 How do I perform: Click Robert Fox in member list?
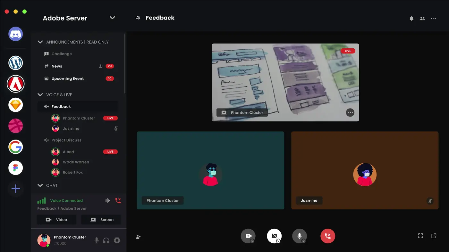pos(73,172)
